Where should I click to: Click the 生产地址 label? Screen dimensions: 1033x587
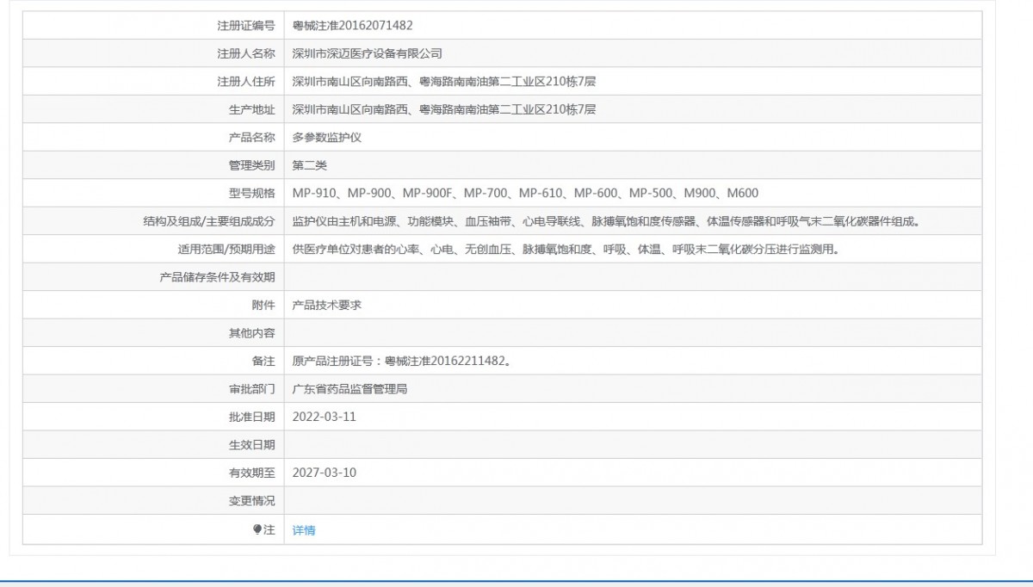pos(252,109)
